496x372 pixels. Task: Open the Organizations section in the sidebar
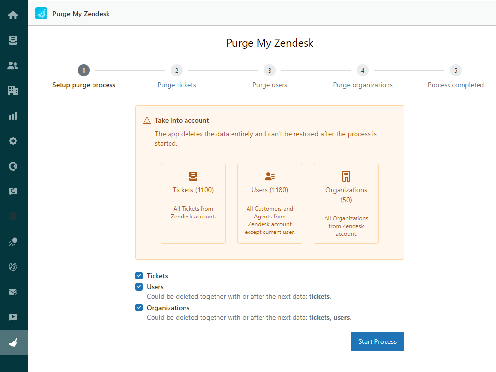pos(14,91)
